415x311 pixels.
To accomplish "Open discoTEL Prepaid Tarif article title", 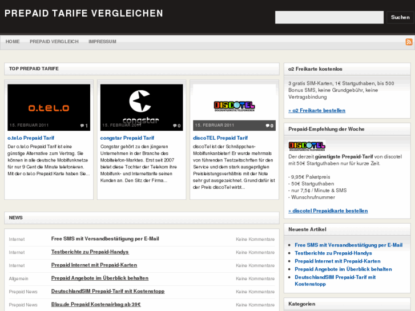I will click(x=220, y=138).
